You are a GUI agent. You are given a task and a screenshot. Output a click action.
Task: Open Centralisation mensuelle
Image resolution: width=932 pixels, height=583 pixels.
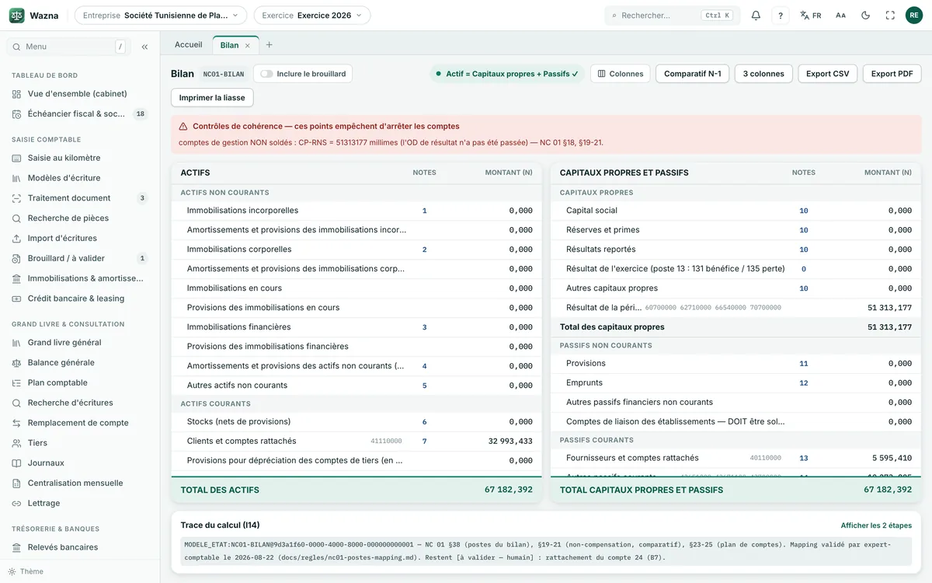[x=80, y=484]
